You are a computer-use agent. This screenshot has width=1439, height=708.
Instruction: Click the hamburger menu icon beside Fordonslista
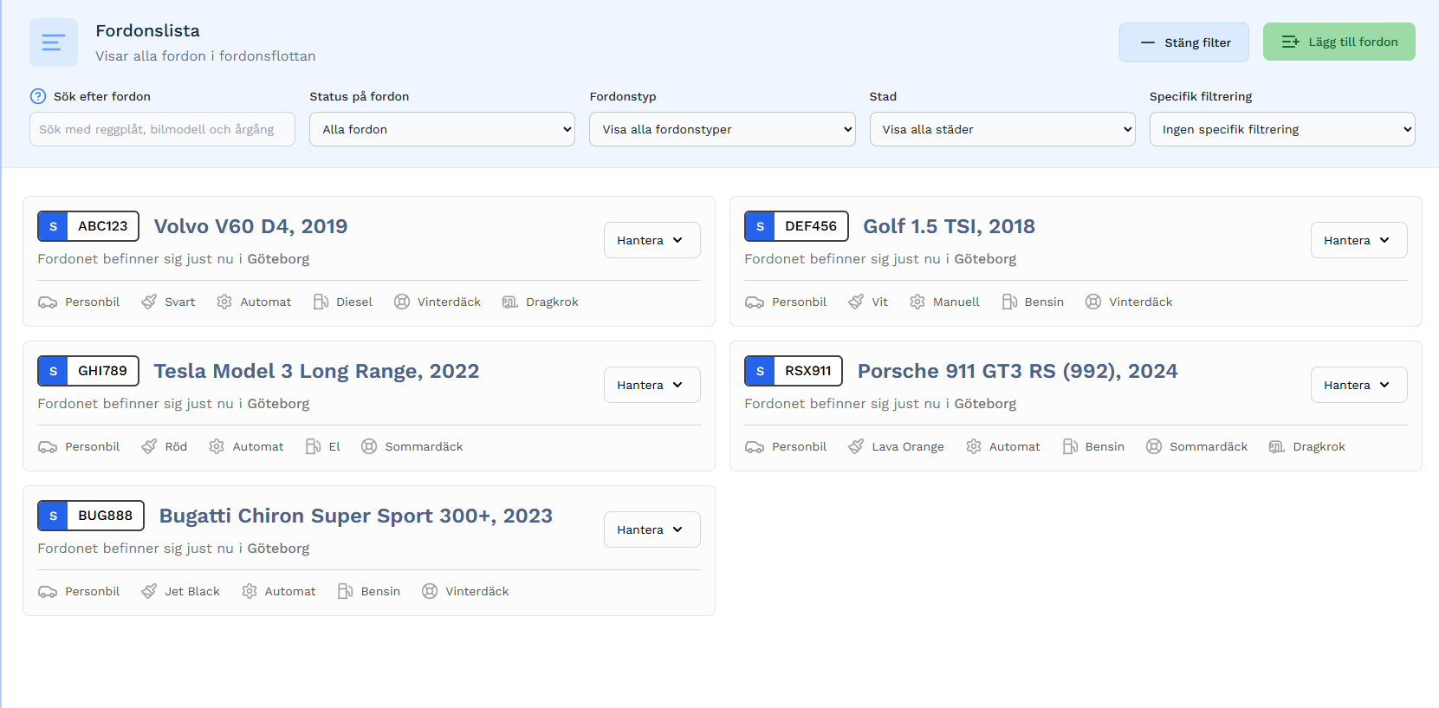[x=53, y=42]
